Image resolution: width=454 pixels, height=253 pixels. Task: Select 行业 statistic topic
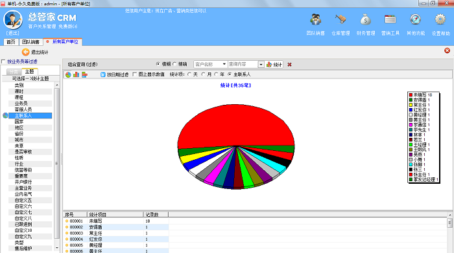(30, 164)
